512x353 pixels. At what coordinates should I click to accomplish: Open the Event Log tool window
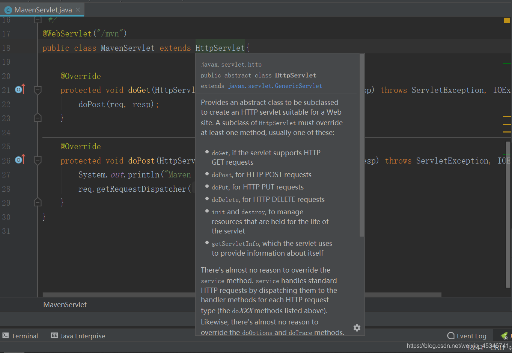point(467,336)
